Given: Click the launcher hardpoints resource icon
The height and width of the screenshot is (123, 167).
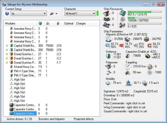Looking at the screenshot, I should [x=107, y=19].
